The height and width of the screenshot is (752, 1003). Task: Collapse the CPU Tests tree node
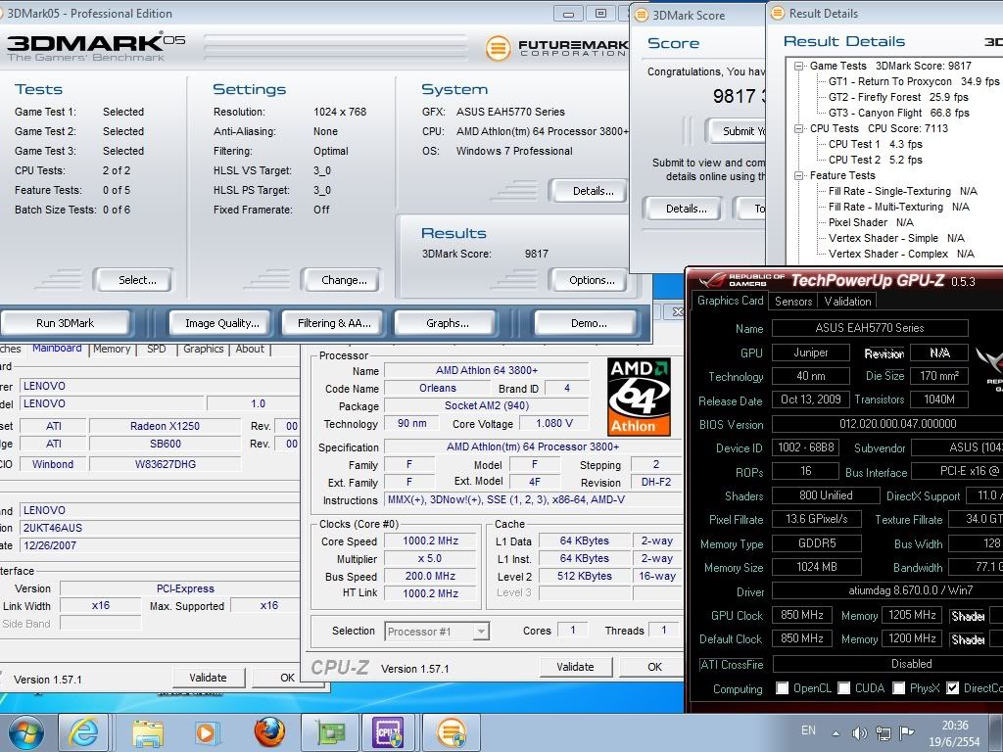pyautogui.click(x=798, y=128)
